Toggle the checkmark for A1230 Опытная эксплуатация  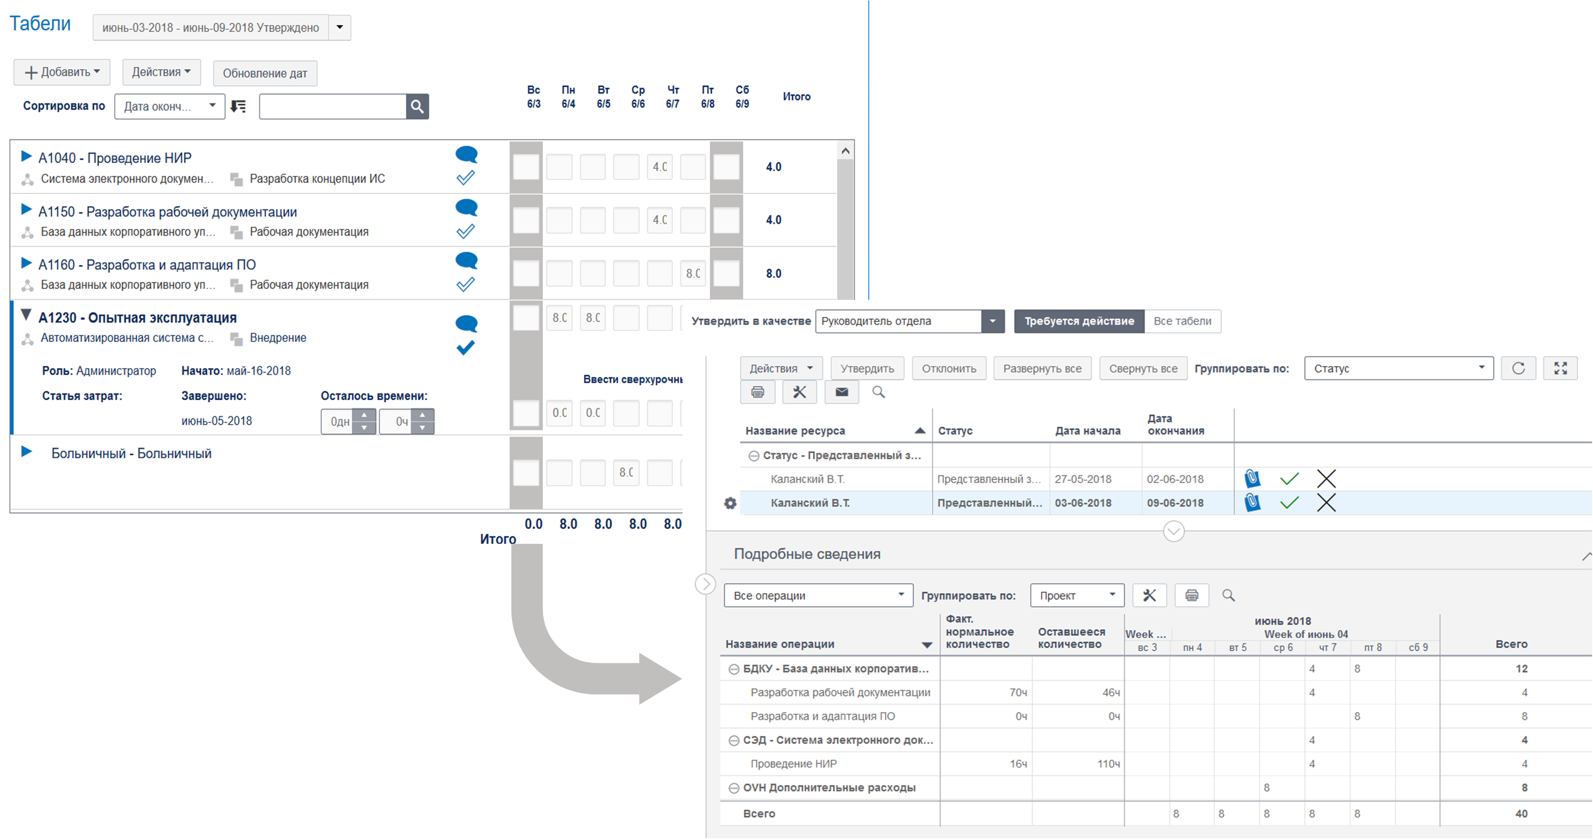(466, 348)
